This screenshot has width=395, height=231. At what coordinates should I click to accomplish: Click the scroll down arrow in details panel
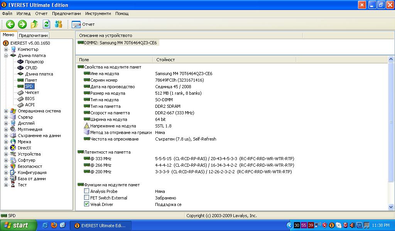pos(391,207)
